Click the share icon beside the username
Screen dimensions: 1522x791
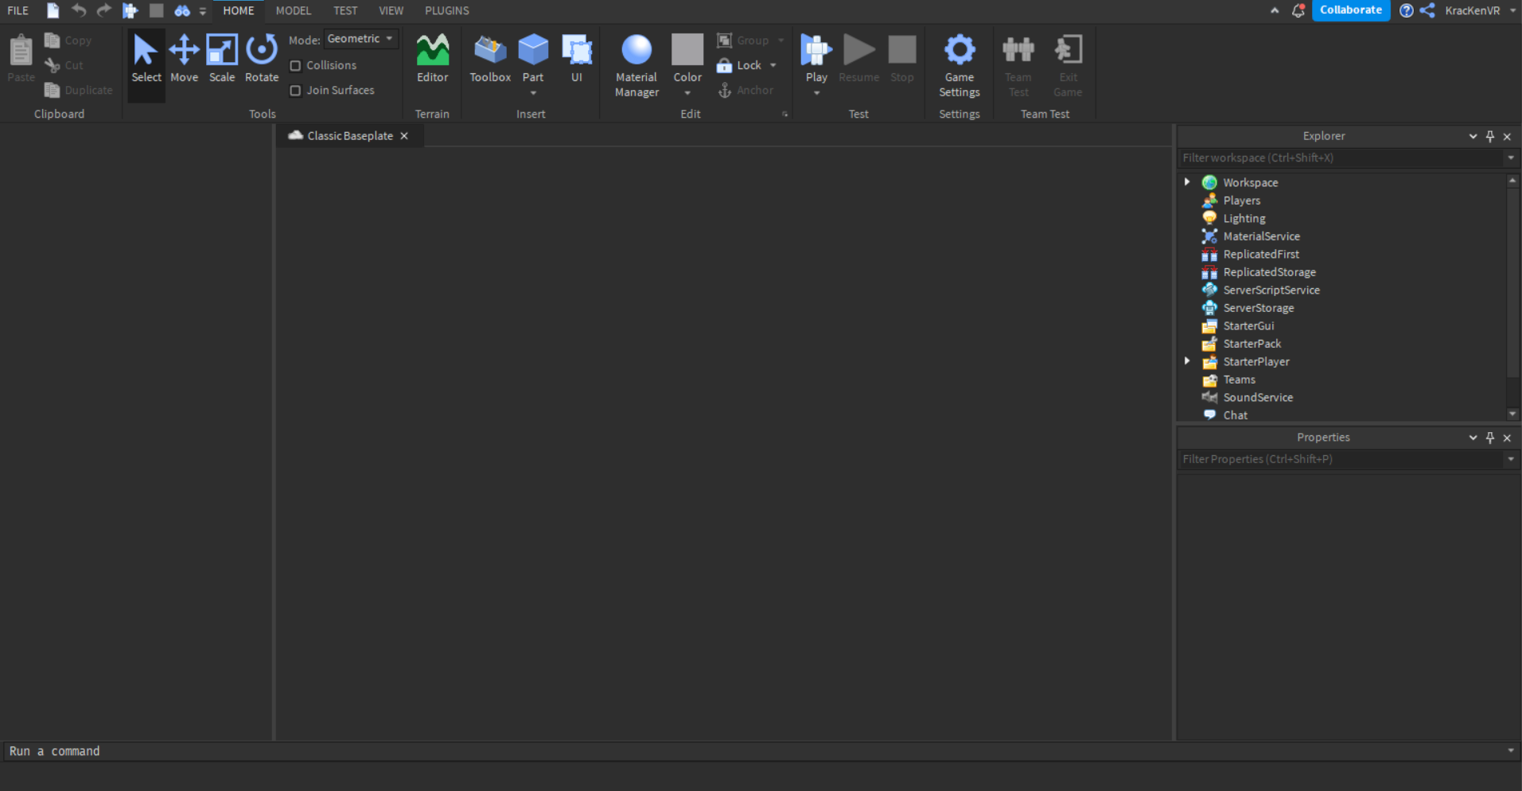(x=1427, y=10)
